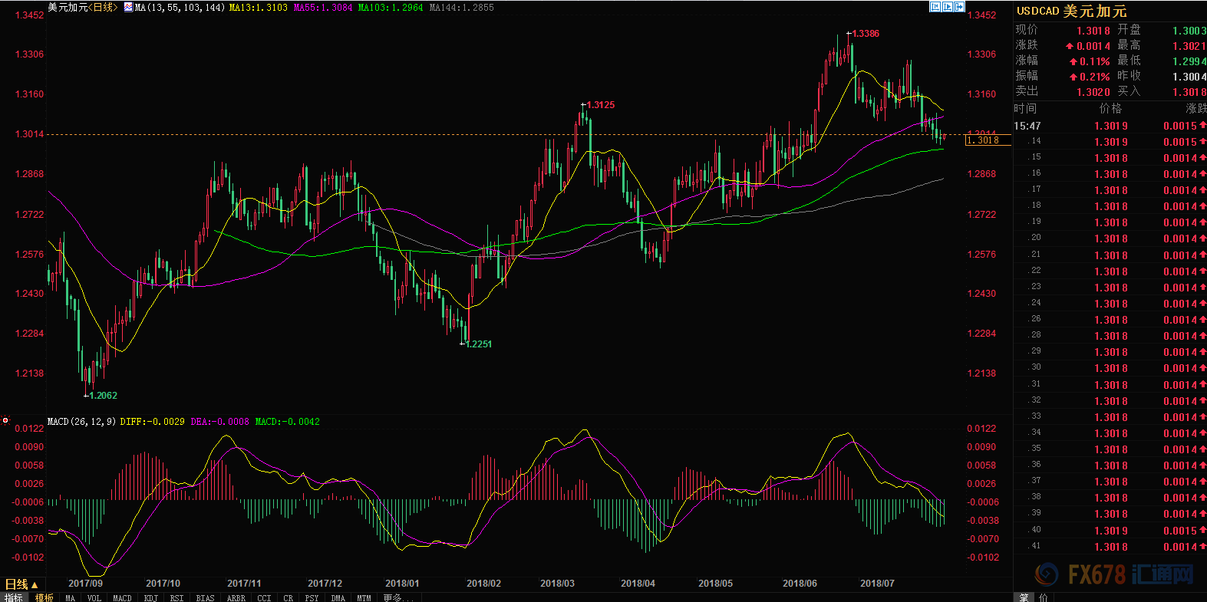Viewport: 1207px width, 602px height.
Task: Click the :41 tick row
Action: pyautogui.click(x=1110, y=547)
